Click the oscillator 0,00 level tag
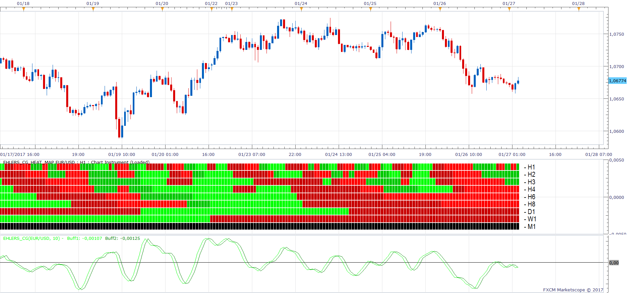 (614, 263)
